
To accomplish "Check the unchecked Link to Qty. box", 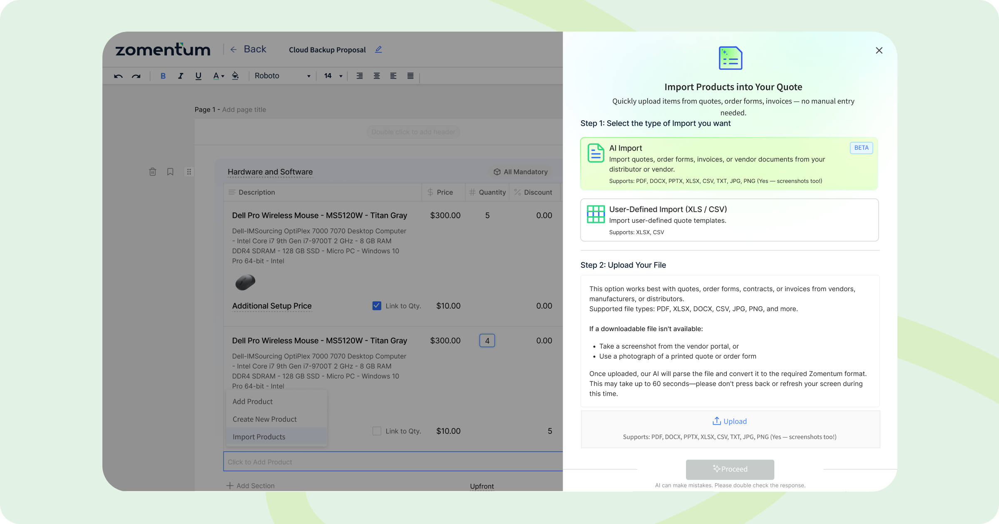I will point(377,431).
